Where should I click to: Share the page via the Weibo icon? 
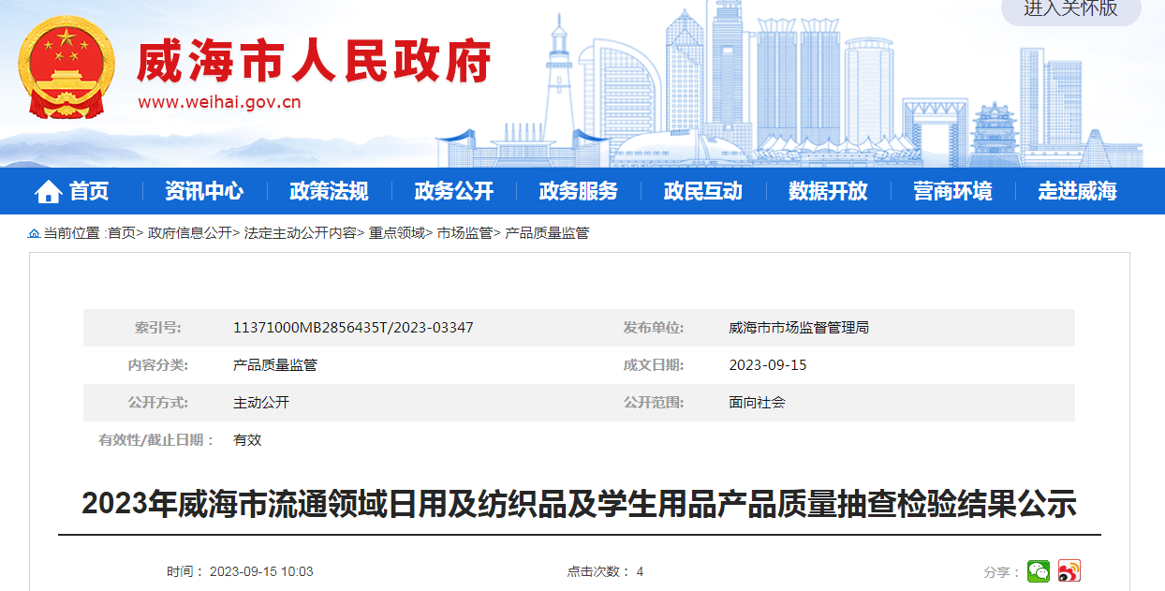click(1069, 571)
